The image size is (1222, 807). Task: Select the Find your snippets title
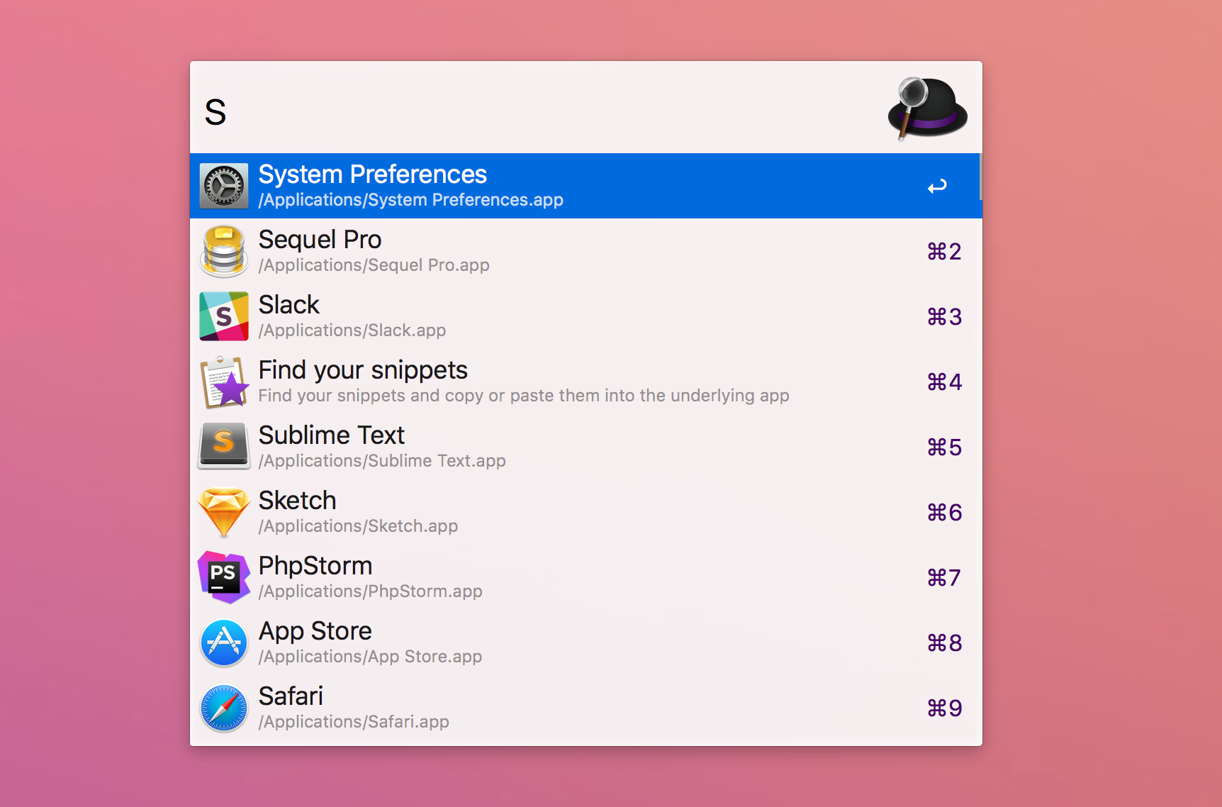(x=363, y=370)
